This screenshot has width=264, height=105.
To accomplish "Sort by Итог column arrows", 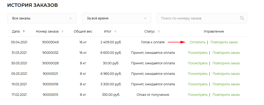I will pos(115,31).
